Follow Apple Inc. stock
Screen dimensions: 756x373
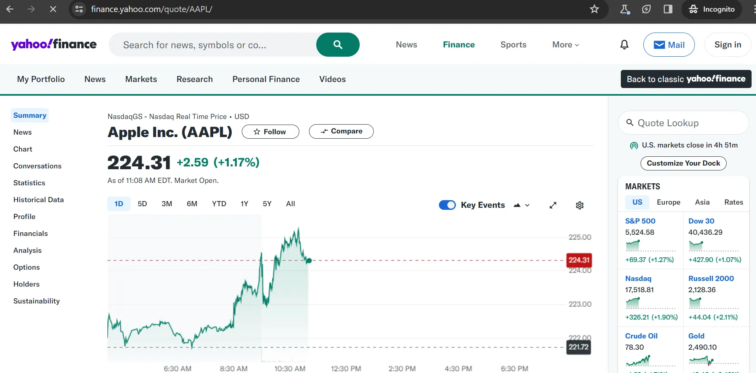(270, 132)
